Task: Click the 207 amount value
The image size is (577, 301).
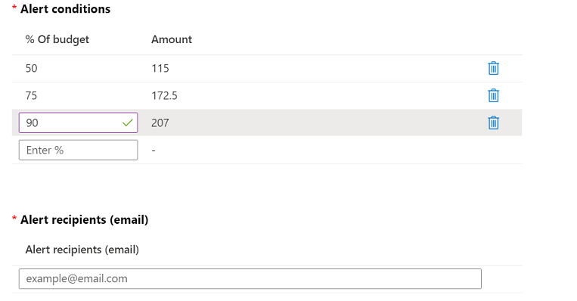Action: pyautogui.click(x=160, y=123)
